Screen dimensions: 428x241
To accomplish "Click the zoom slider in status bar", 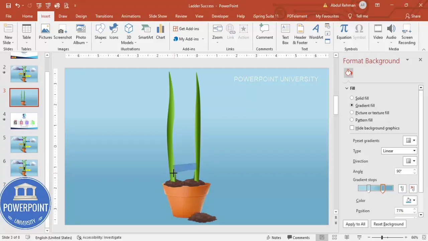I will tap(382, 237).
